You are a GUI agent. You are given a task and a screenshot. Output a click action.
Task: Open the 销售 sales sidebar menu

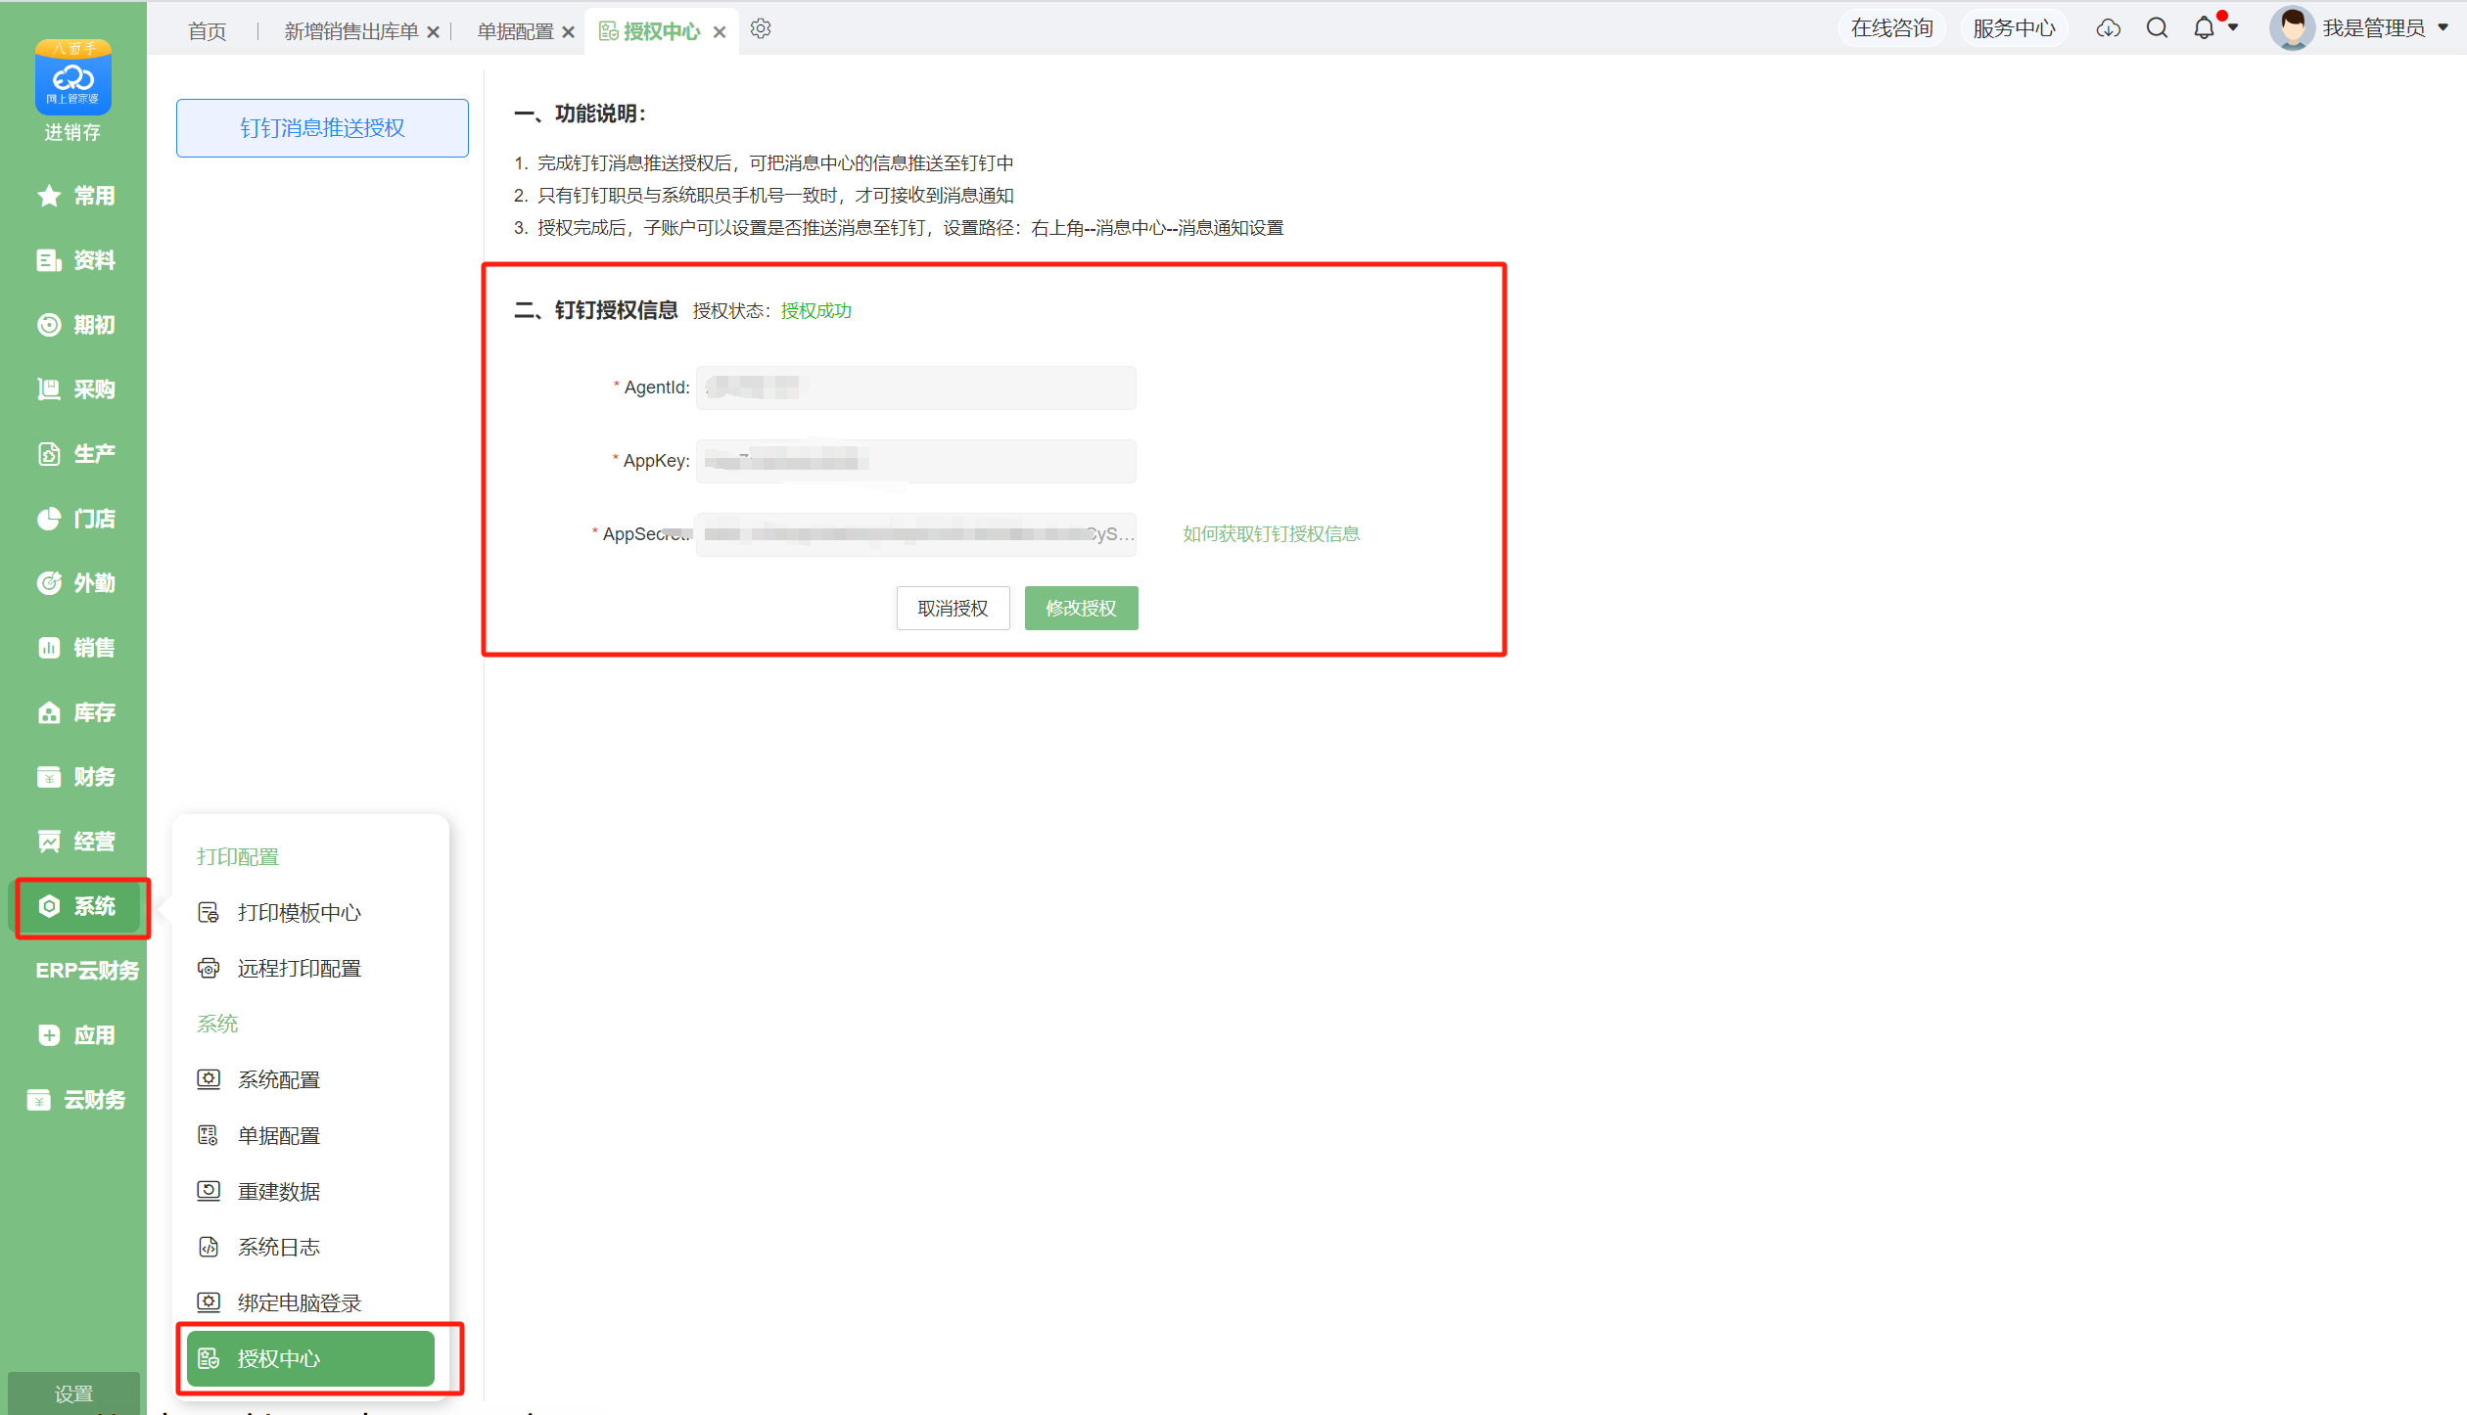click(74, 648)
